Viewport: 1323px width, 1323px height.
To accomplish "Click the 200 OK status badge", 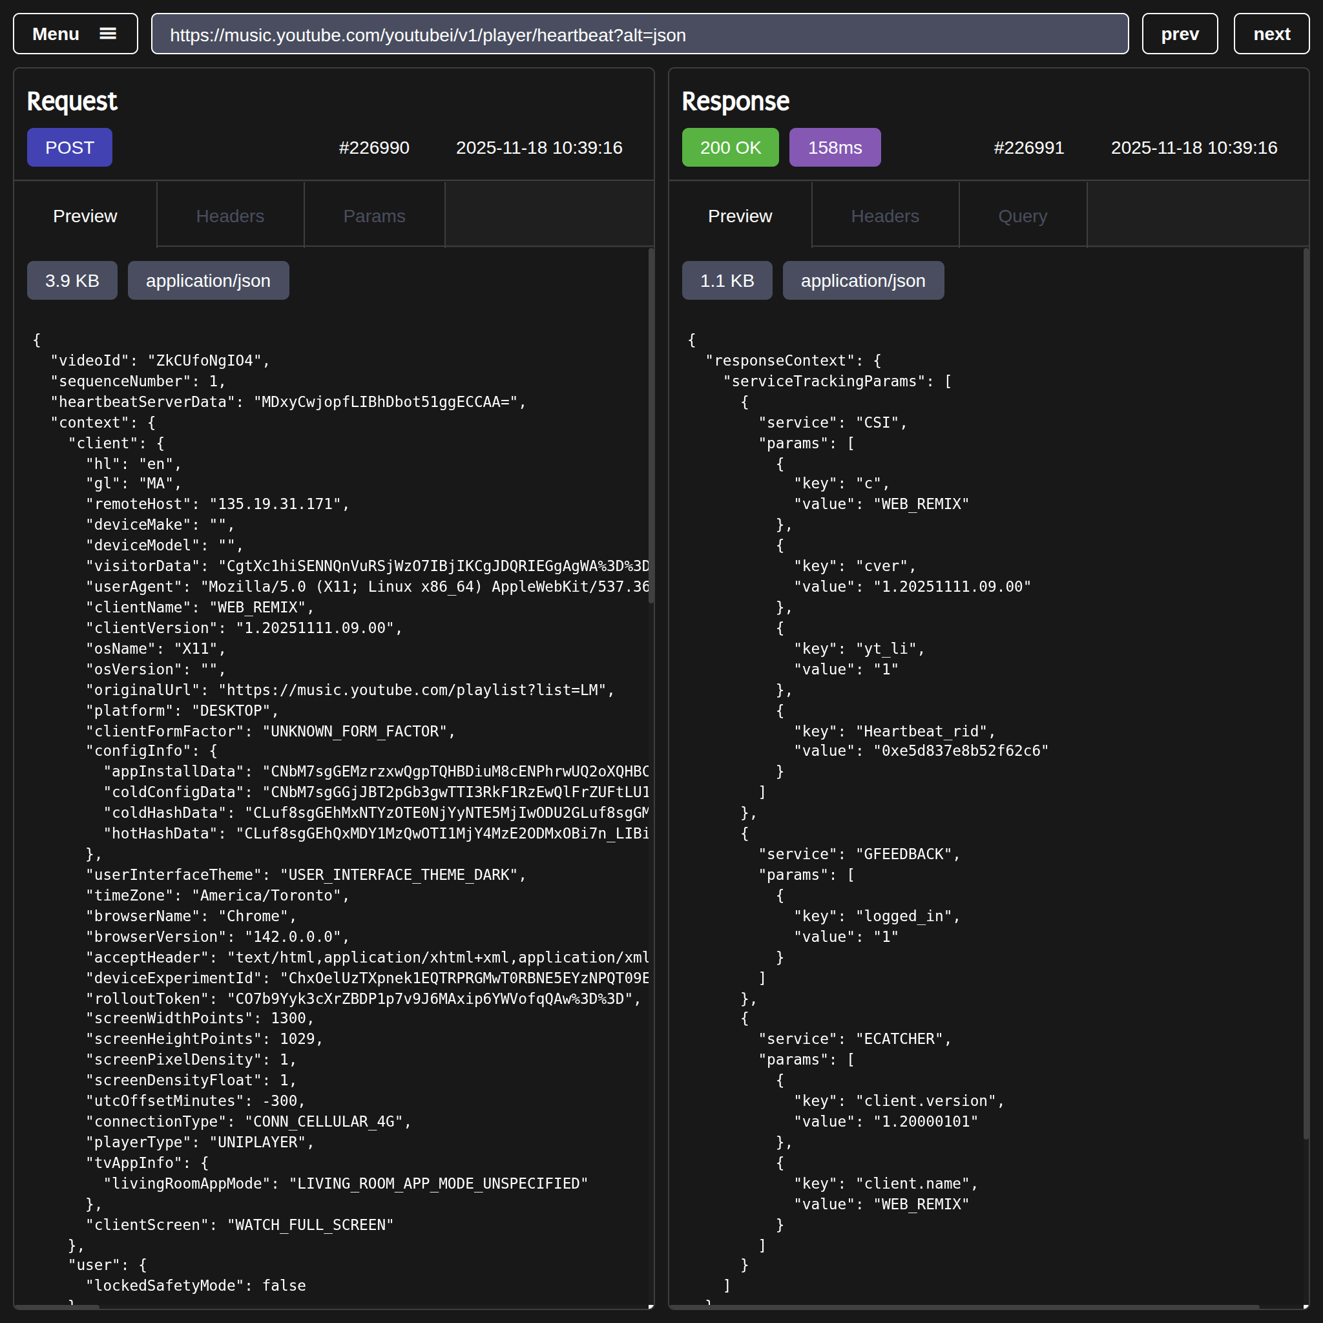I will 730,147.
